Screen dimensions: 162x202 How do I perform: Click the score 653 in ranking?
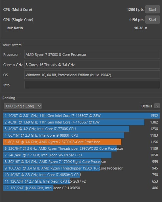155,181
